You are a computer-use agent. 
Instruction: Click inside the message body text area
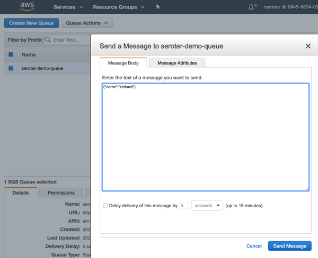205,136
